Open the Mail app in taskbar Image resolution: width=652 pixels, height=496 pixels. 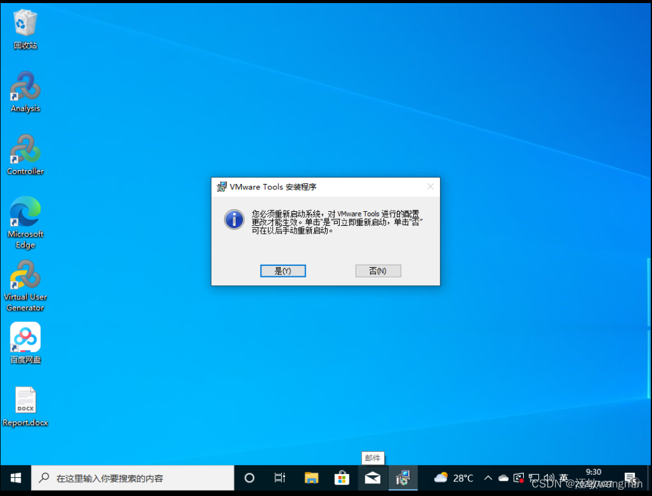[372, 478]
